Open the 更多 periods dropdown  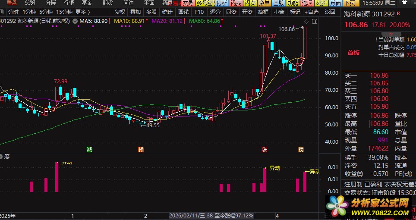pyautogui.click(x=82, y=12)
